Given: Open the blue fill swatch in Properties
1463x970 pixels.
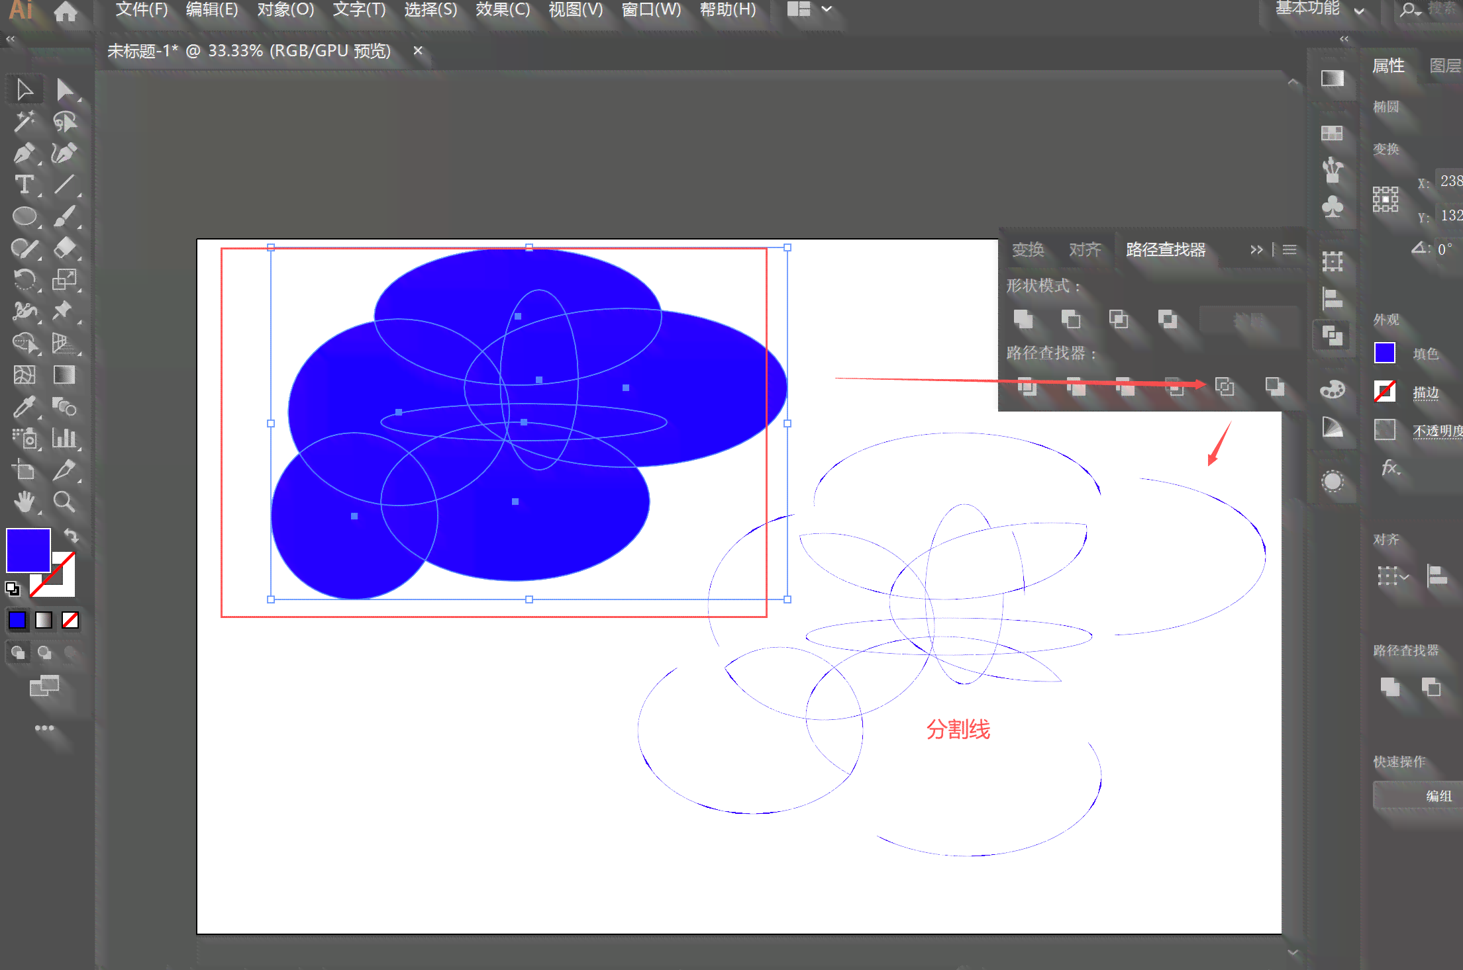Looking at the screenshot, I should click(x=1385, y=353).
